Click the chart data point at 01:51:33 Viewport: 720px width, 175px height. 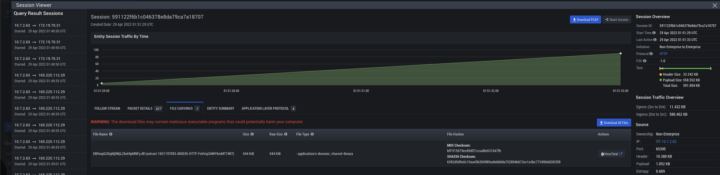pyautogui.click(x=621, y=54)
